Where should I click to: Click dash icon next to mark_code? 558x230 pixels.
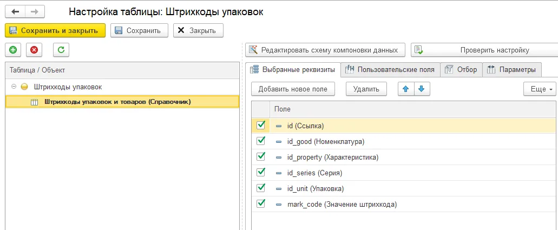(x=279, y=205)
